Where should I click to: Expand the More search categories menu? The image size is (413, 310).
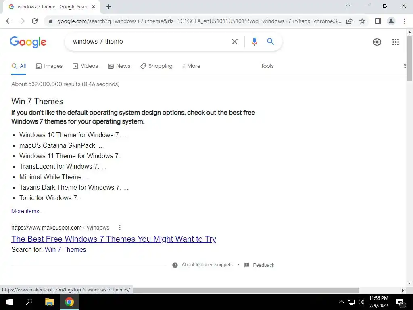[x=191, y=66]
